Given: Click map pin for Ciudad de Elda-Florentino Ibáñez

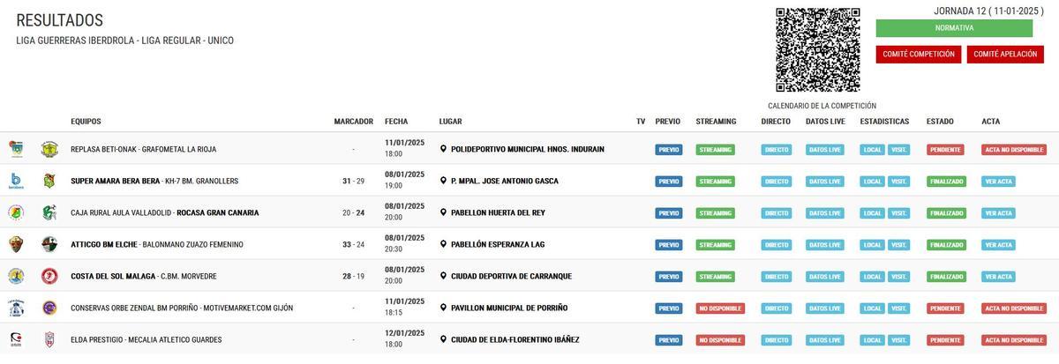Looking at the screenshot, I should [443, 339].
